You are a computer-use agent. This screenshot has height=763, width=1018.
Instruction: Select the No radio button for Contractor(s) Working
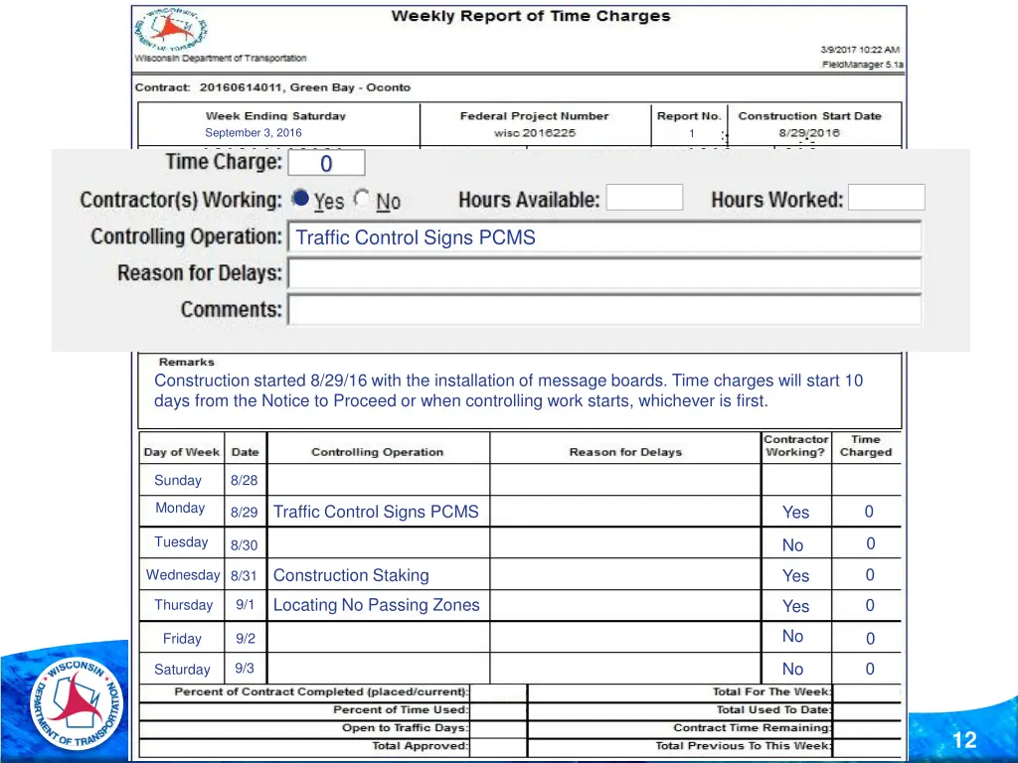point(362,199)
